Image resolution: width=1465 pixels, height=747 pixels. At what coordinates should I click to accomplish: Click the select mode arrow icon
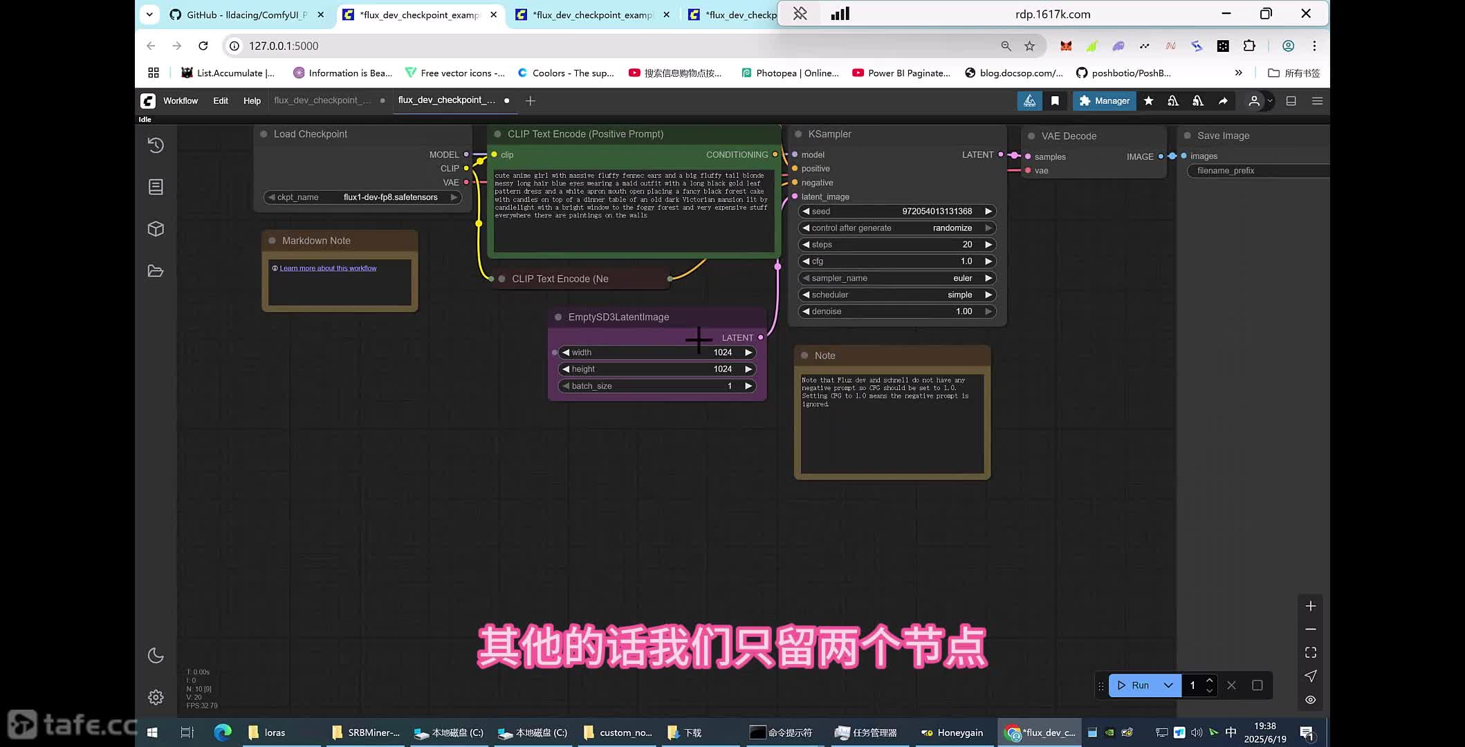[x=1311, y=676]
